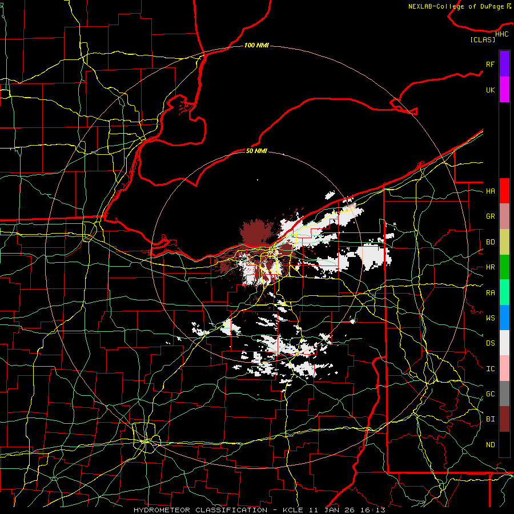Click the HYDROMETEOR CLASSIFICATION title text
Image resolution: width=514 pixels, height=514 pixels.
(x=200, y=510)
